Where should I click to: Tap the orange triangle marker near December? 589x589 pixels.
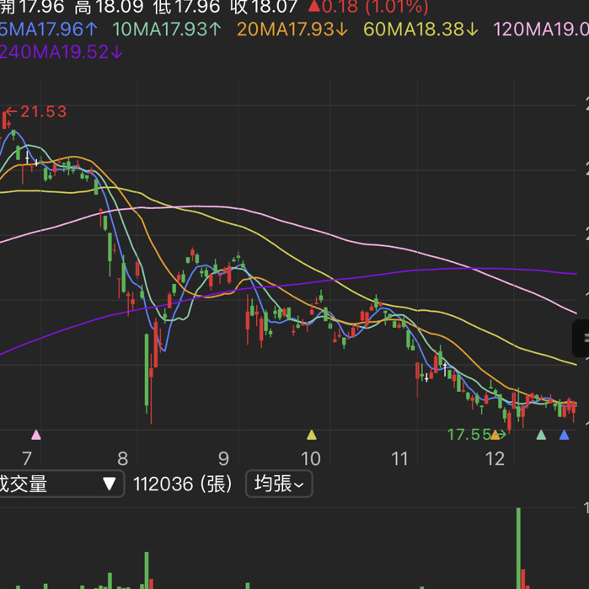(x=495, y=435)
